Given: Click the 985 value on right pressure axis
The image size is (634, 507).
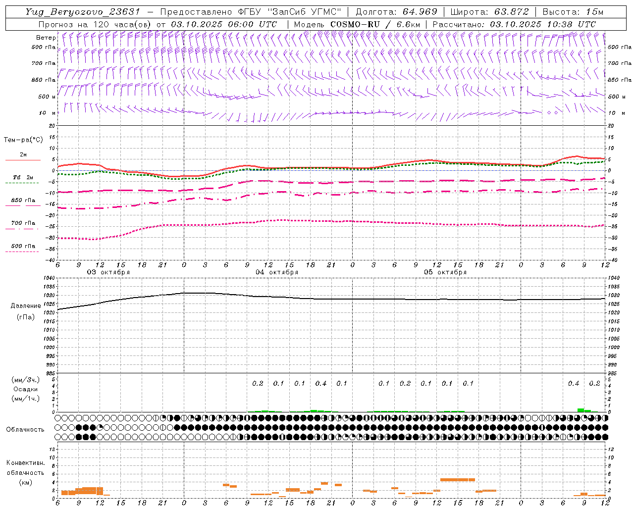Looking at the screenshot, I should click(613, 373).
